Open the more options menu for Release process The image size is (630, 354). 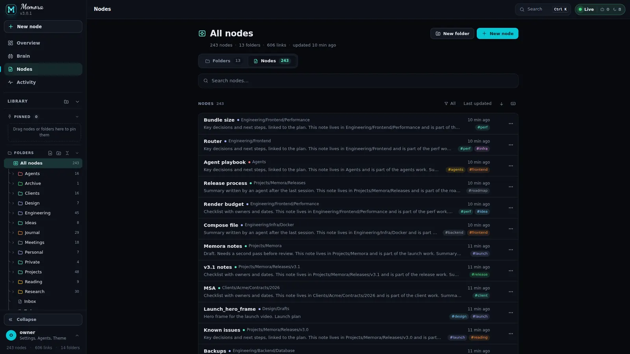pos(511,187)
